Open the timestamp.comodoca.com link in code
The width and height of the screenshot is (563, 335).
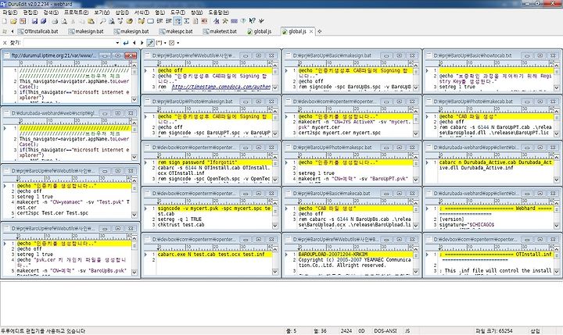point(221,87)
